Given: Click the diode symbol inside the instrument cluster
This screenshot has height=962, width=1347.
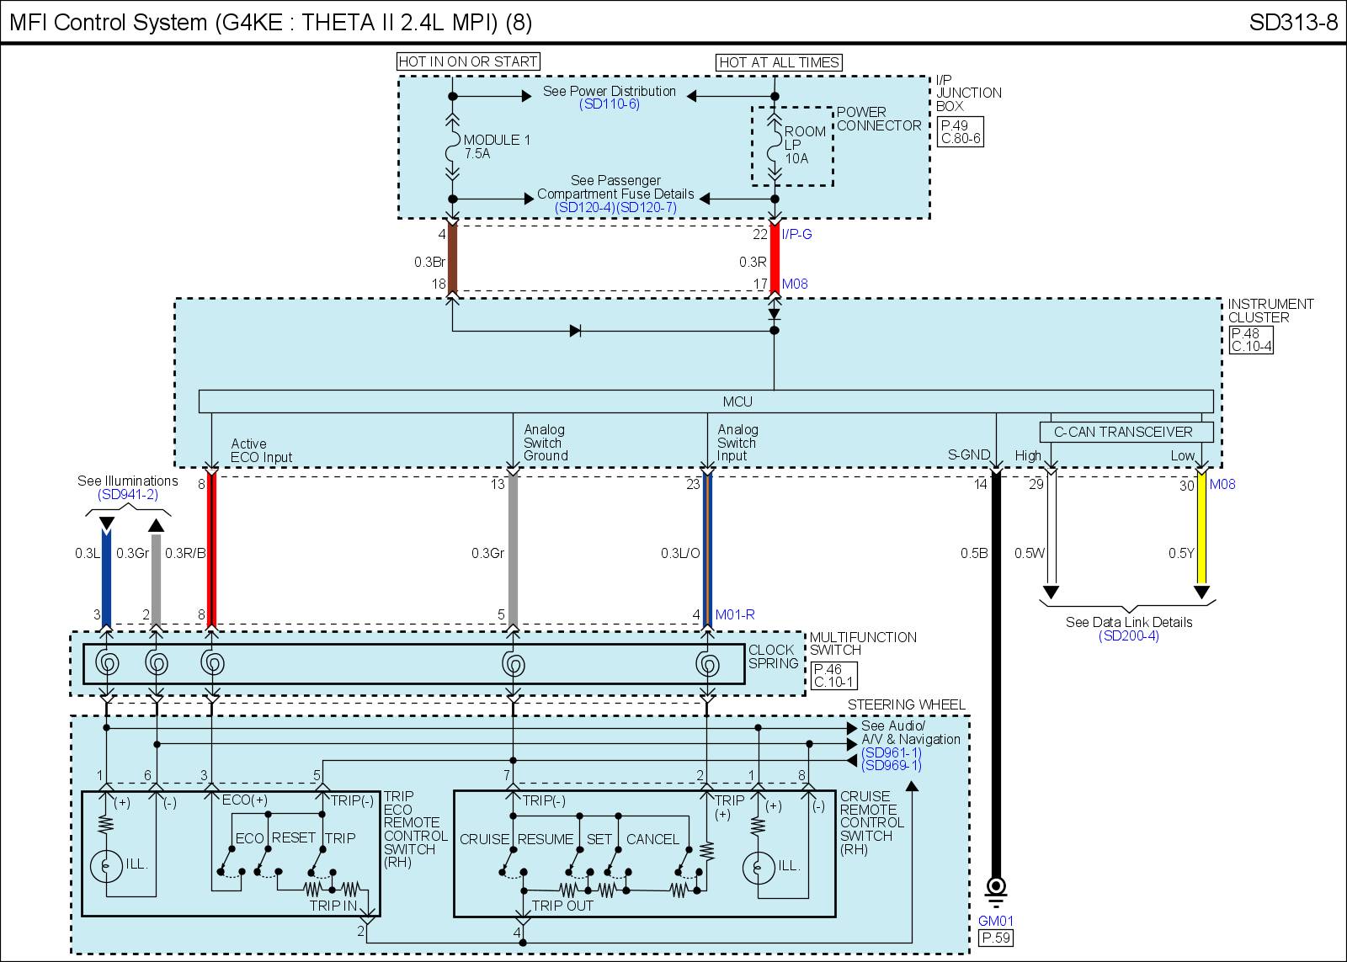Looking at the screenshot, I should click(x=575, y=331).
